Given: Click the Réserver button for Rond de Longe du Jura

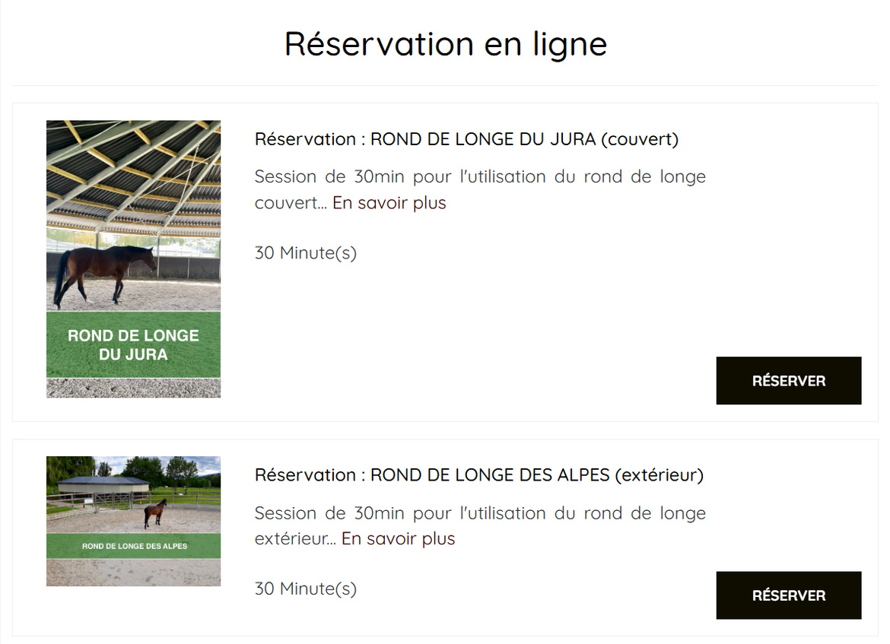Looking at the screenshot, I should pyautogui.click(x=788, y=381).
